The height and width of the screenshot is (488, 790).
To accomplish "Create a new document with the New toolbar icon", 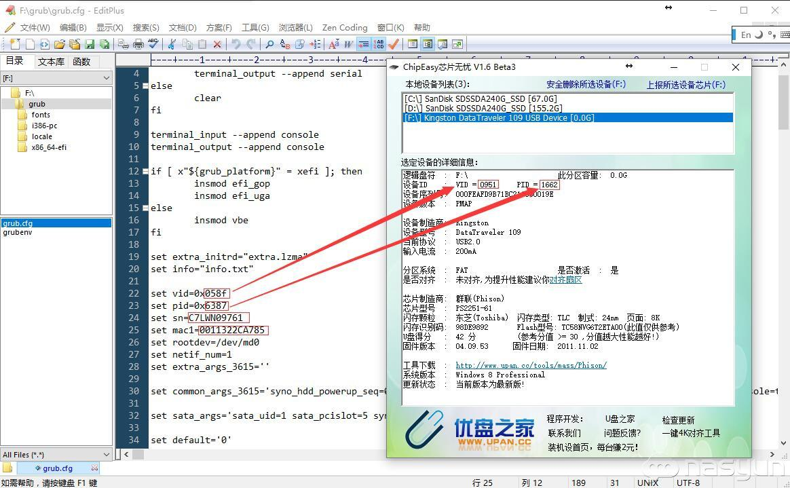I will [x=15, y=44].
